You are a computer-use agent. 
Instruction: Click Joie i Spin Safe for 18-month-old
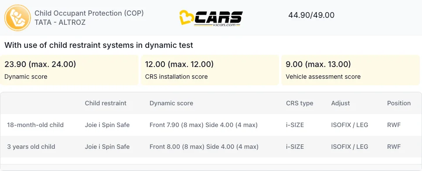click(107, 125)
